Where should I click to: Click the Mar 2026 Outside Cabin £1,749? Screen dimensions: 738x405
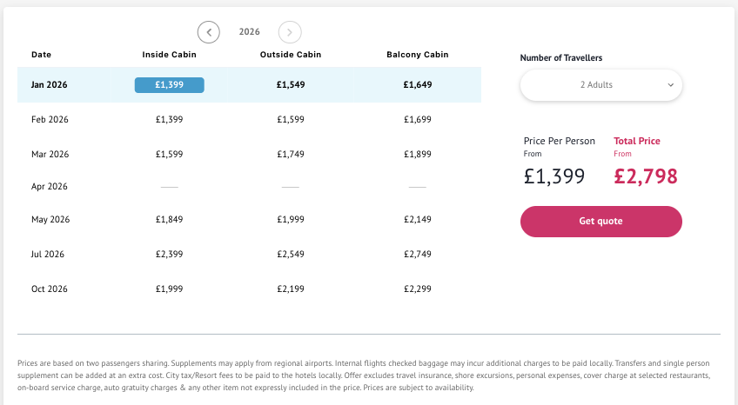point(290,154)
